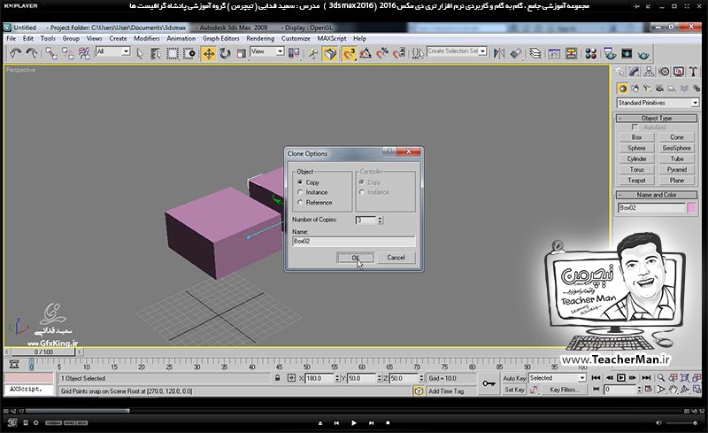The height and width of the screenshot is (433, 708).
Task: Open the Selected key filter dropdown
Action: [x=558, y=378]
